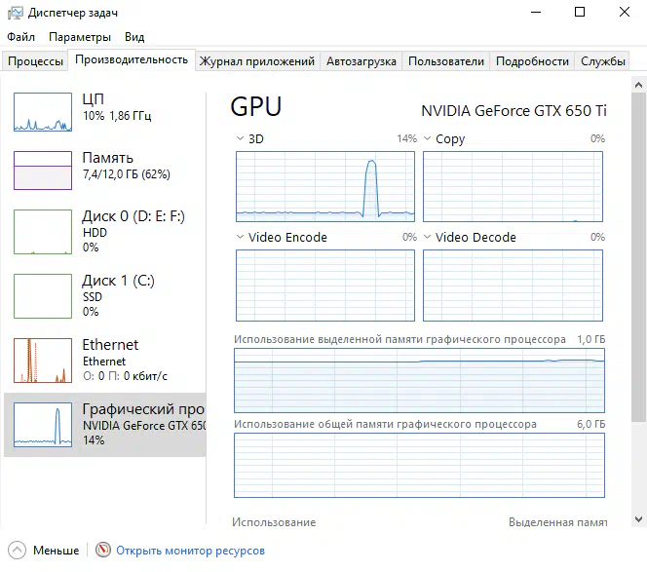Click the Task Manager app icon in title bar
The image size is (647, 572).
pos(14,13)
